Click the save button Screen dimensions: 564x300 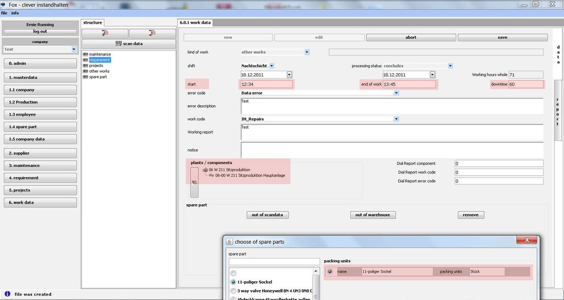[502, 37]
